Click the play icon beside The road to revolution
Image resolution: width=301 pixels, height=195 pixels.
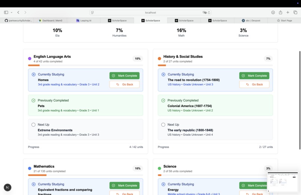[163, 75]
